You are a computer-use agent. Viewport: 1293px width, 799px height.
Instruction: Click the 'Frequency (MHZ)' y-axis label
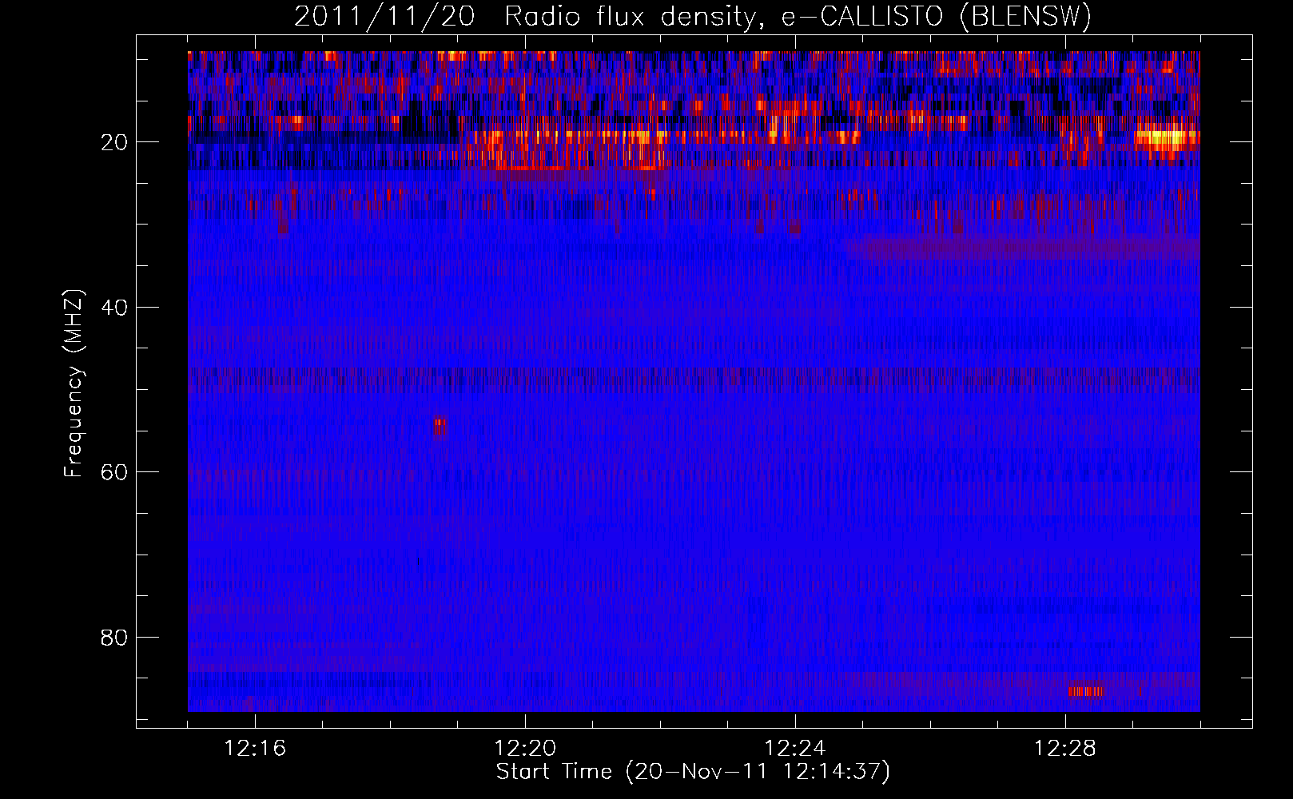pos(74,384)
